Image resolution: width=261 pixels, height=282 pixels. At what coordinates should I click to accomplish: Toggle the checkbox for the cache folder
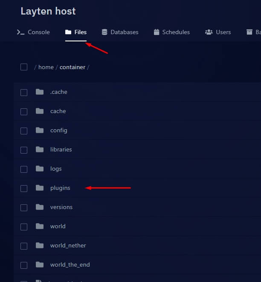pyautogui.click(x=24, y=111)
